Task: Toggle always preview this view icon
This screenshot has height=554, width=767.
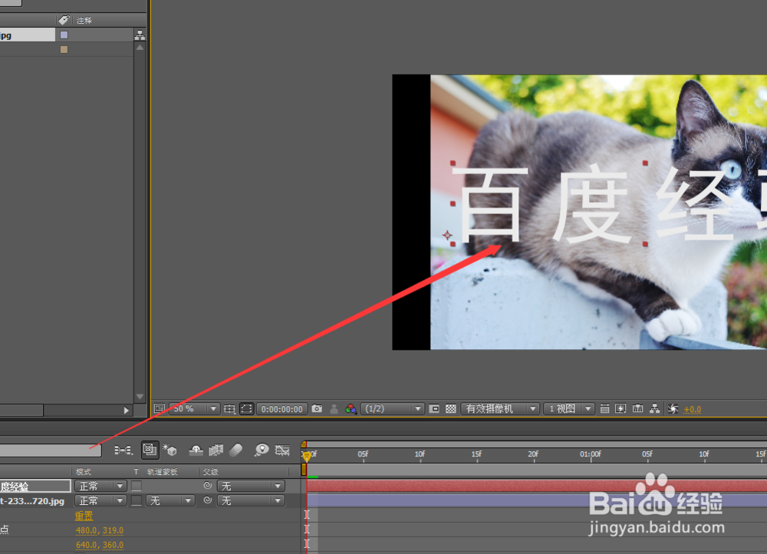Action: pyautogui.click(x=160, y=409)
